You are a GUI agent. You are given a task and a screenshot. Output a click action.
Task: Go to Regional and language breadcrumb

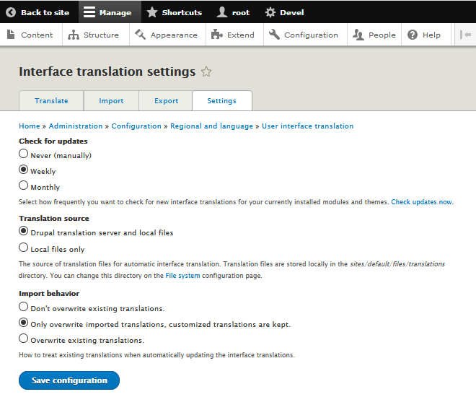point(211,126)
